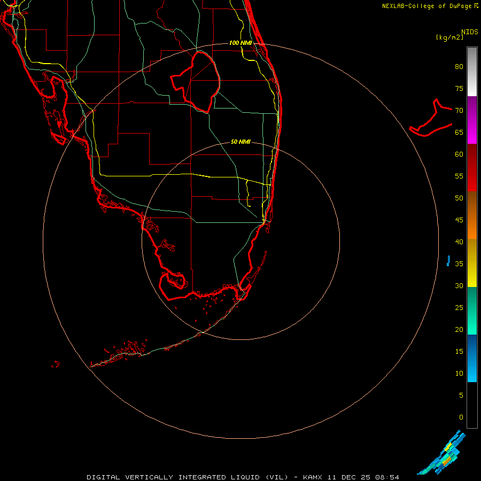Click the 75 value on the scale
The width and height of the screenshot is (481, 481).
coord(459,88)
